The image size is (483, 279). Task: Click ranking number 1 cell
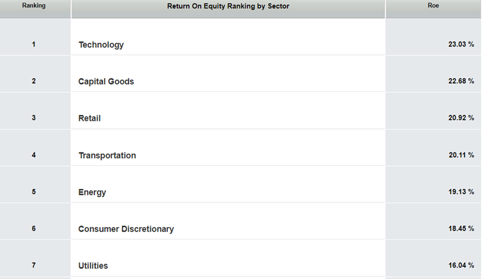pyautogui.click(x=34, y=45)
